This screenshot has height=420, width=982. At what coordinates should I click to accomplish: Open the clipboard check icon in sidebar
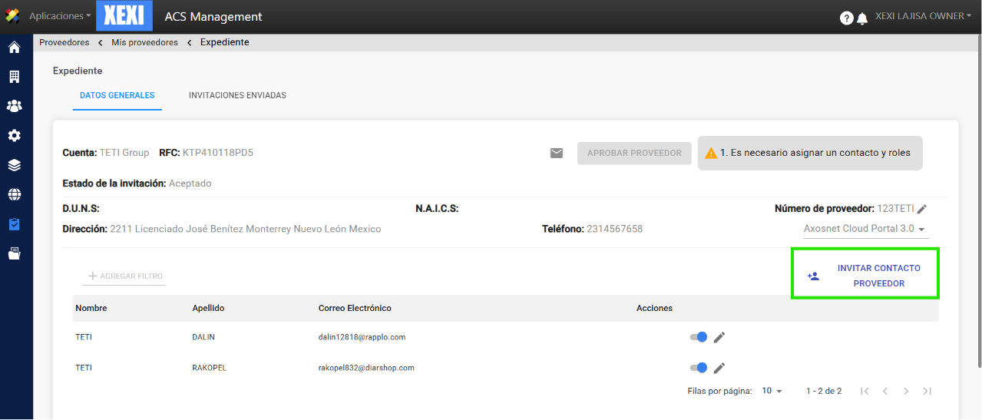click(x=14, y=224)
